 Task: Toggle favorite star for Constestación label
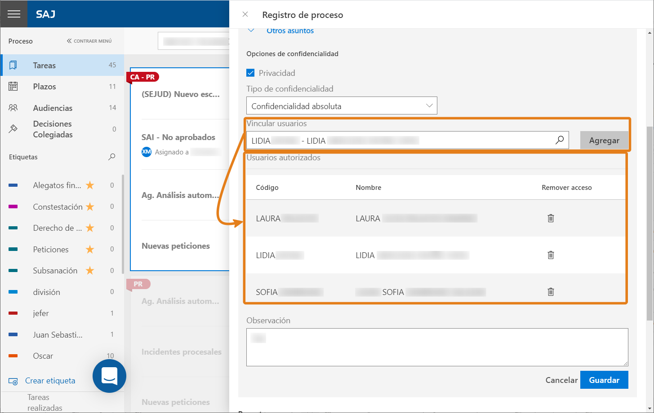pos(90,206)
